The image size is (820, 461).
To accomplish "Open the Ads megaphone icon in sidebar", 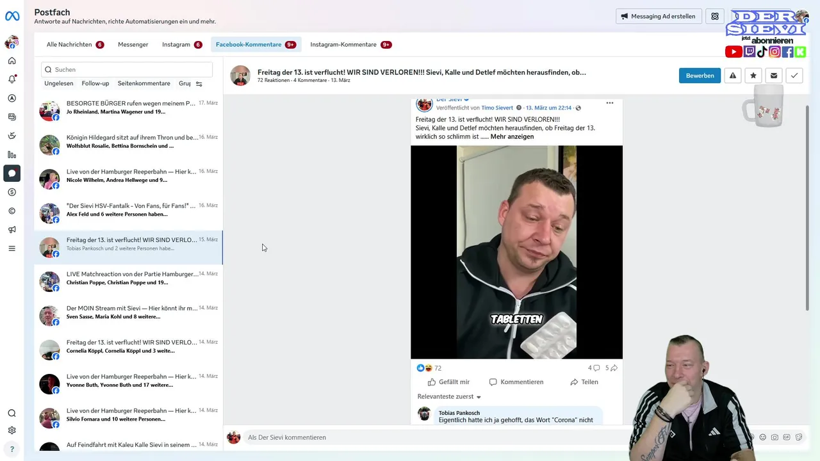I will click(12, 229).
